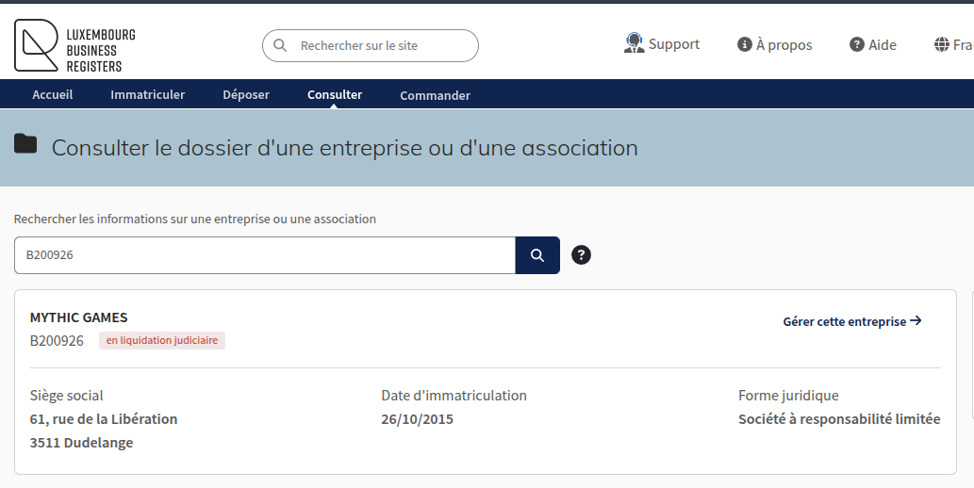
Task: Focus the company search field containing B200926
Action: point(264,255)
